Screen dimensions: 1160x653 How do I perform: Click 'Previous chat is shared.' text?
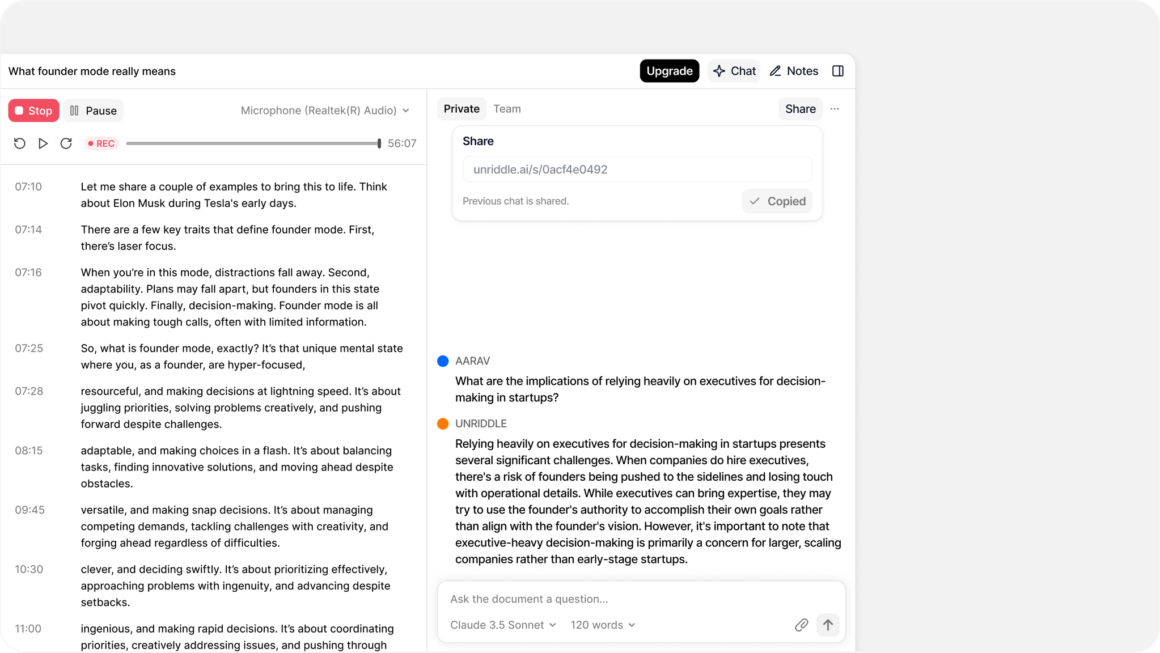[515, 201]
